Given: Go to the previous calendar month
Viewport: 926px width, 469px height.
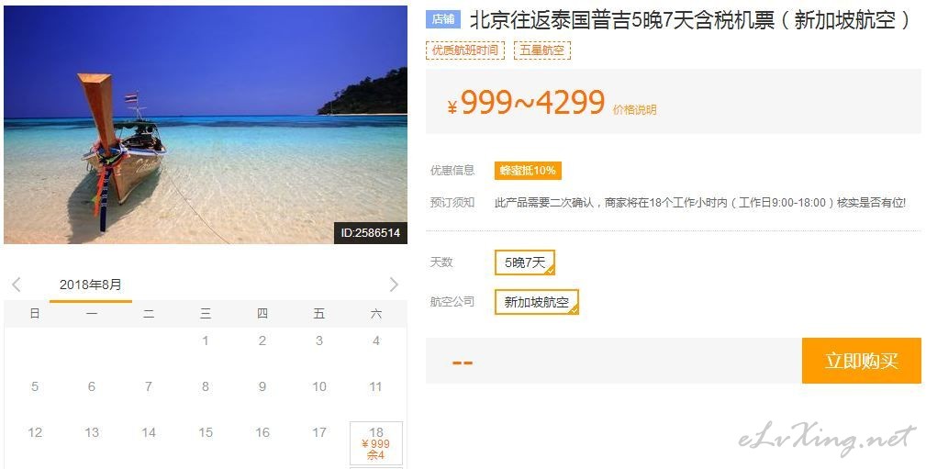Looking at the screenshot, I should 17,285.
